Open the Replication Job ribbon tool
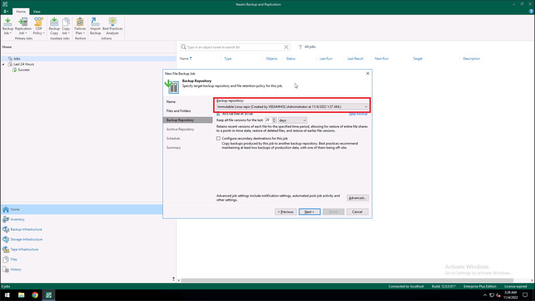This screenshot has width=535, height=301. point(23,26)
